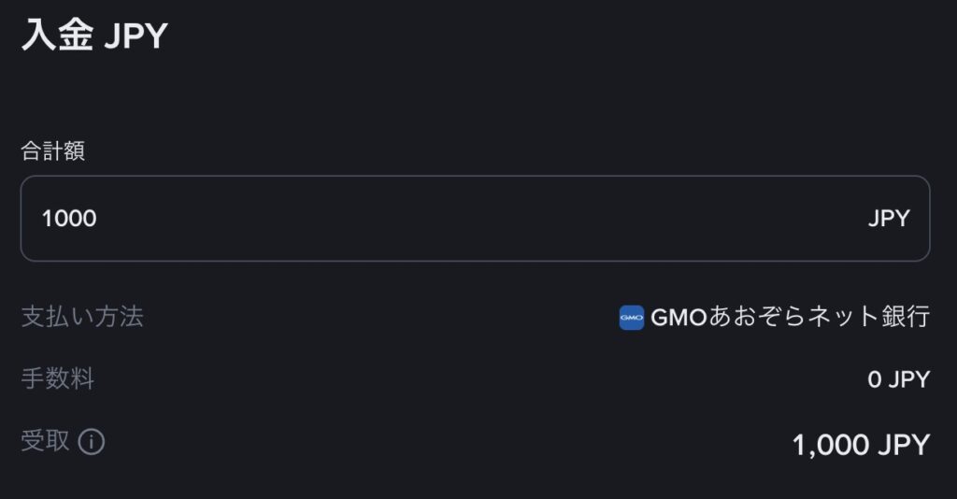Click the 支払い方法 label
Image resolution: width=957 pixels, height=499 pixels.
82,317
